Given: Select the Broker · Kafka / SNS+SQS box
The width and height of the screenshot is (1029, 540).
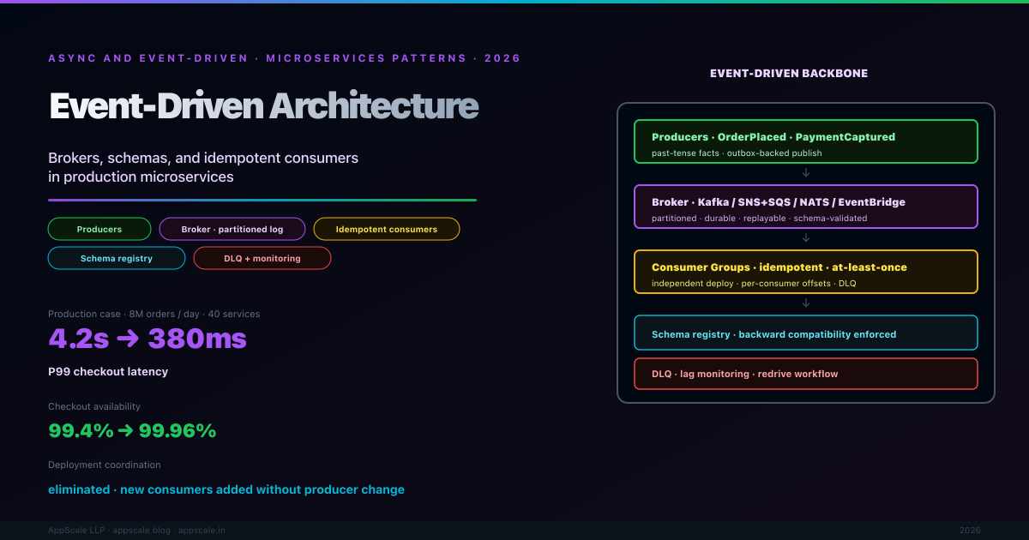Looking at the screenshot, I should pyautogui.click(x=806, y=207).
